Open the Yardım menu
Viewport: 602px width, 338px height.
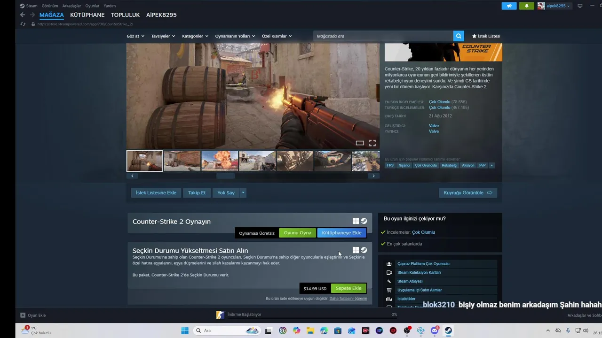(110, 6)
